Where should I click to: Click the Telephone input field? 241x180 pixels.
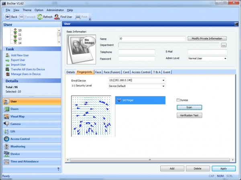point(137,52)
